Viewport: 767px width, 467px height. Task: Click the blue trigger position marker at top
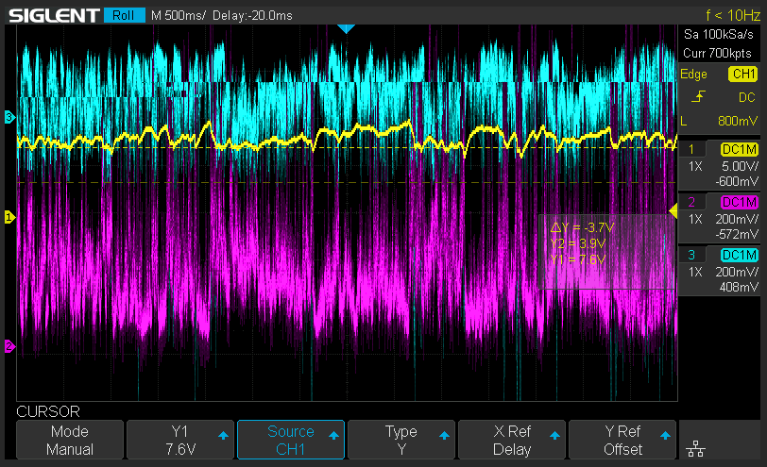tap(346, 29)
